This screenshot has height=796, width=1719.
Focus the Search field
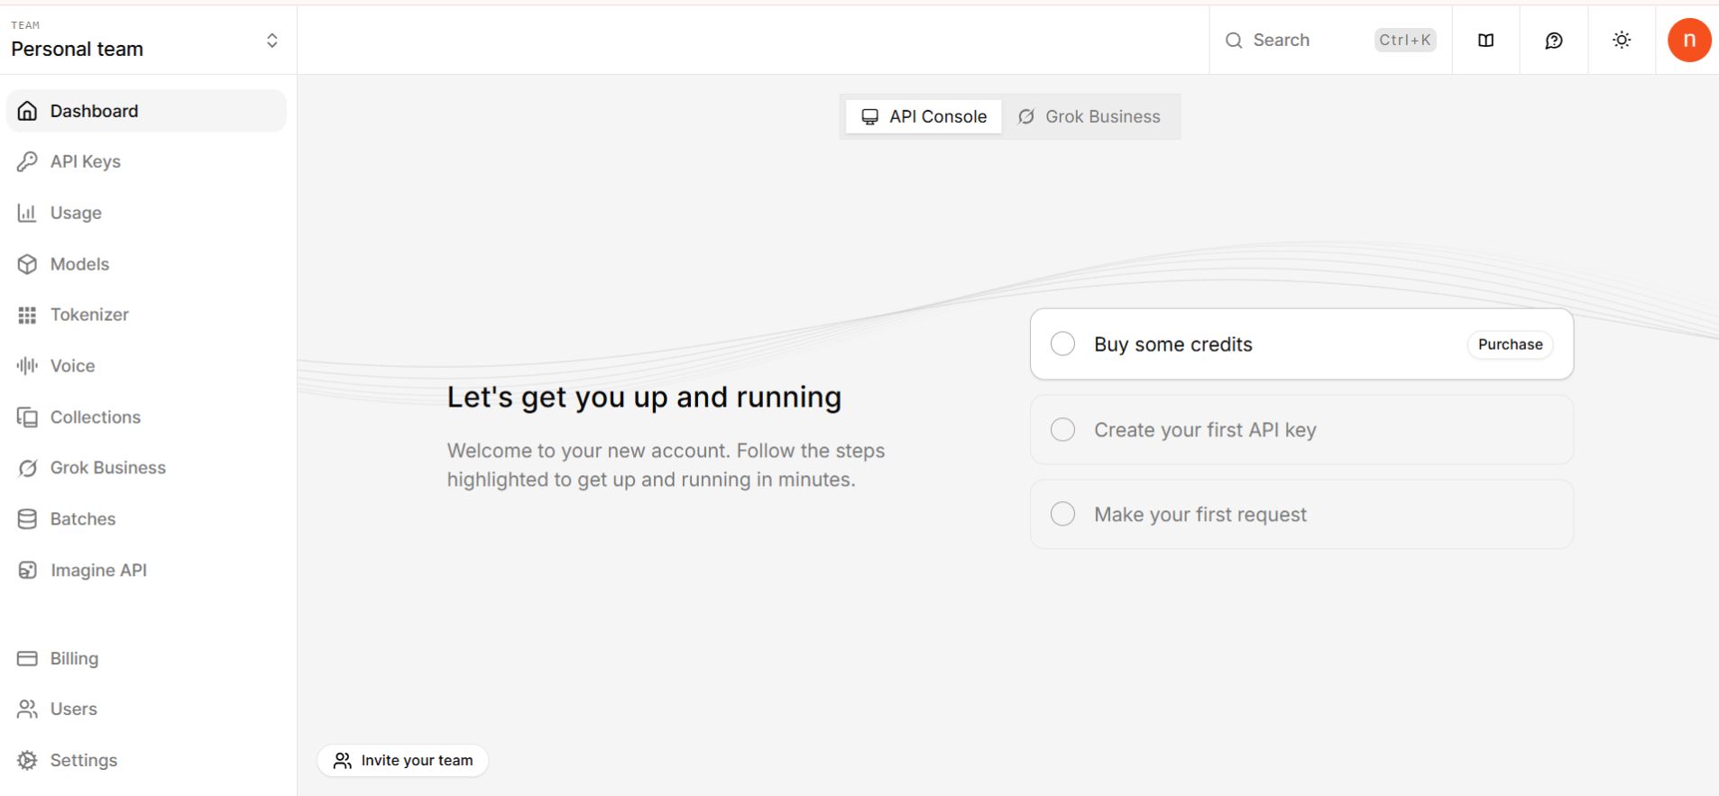coord(1308,41)
